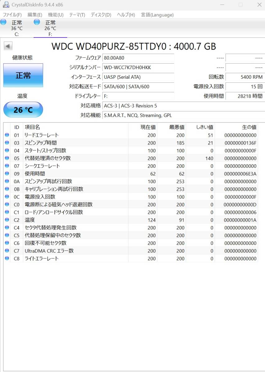This screenshot has width=265, height=372.
Task: Click raw value 00000000136F in スピンアップ時間 row
Action: (240, 143)
